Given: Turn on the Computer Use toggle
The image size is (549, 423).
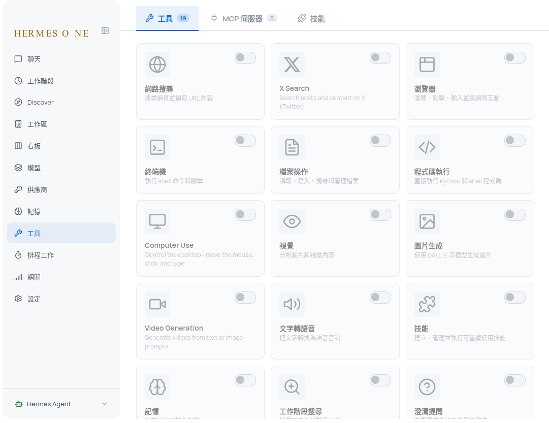Looking at the screenshot, I should coord(245,215).
